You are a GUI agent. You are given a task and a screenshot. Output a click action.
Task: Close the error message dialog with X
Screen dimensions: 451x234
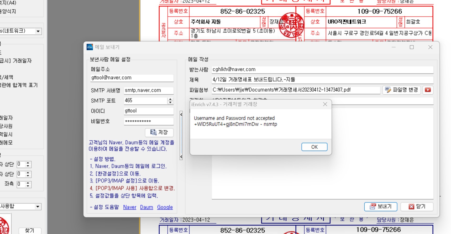point(325,104)
